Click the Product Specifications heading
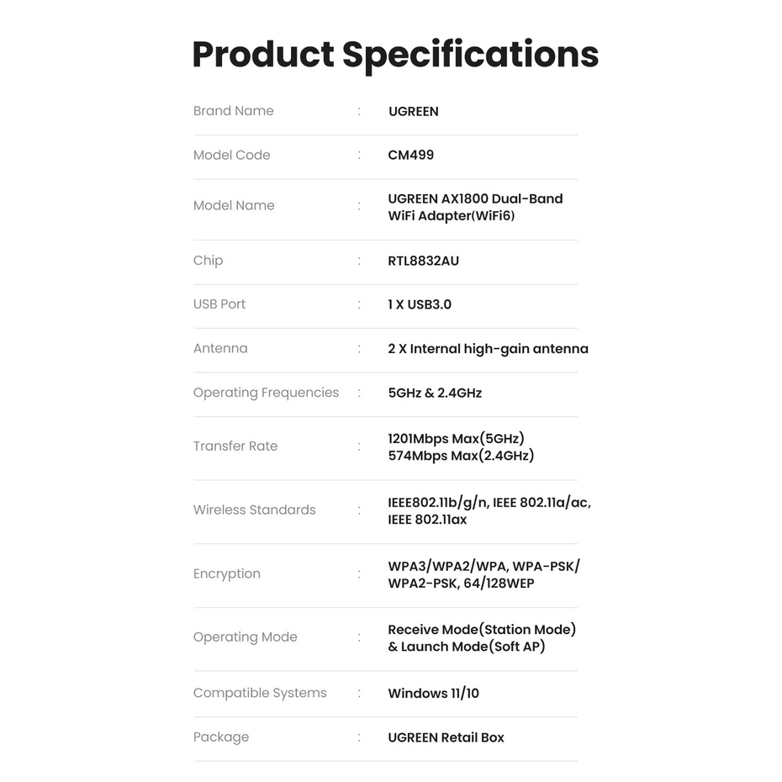The height and width of the screenshot is (782, 782). pyautogui.click(x=395, y=55)
